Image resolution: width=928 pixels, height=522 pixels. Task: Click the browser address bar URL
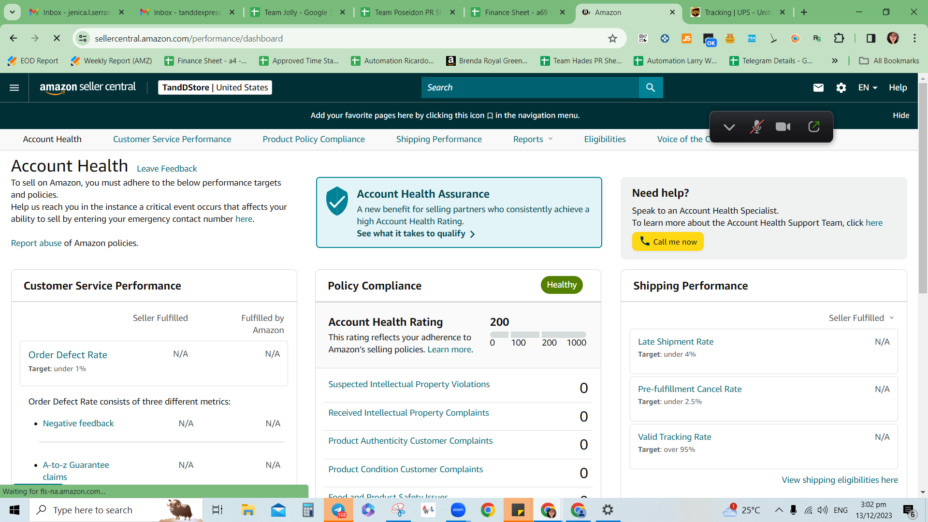[188, 39]
